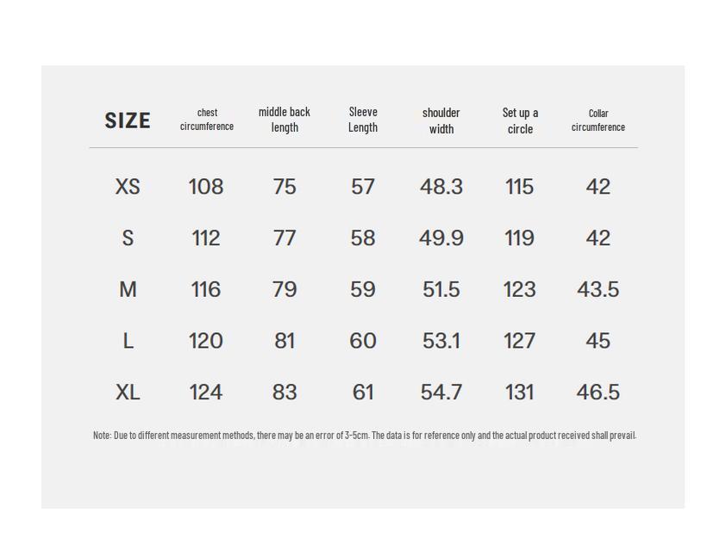Click the shoulder width header

click(441, 121)
